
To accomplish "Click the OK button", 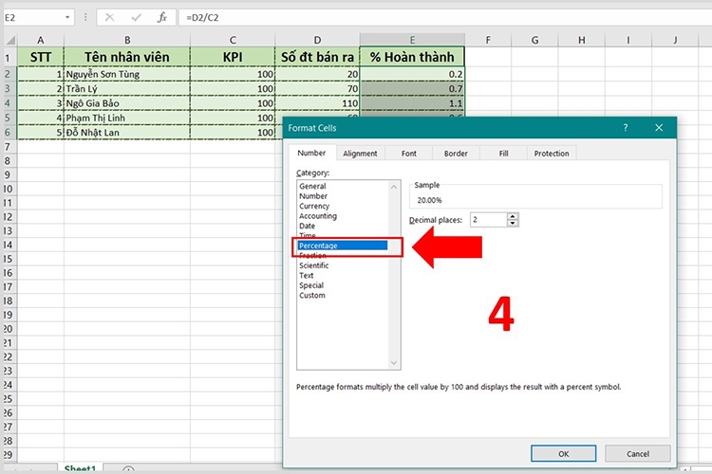I will 564,453.
